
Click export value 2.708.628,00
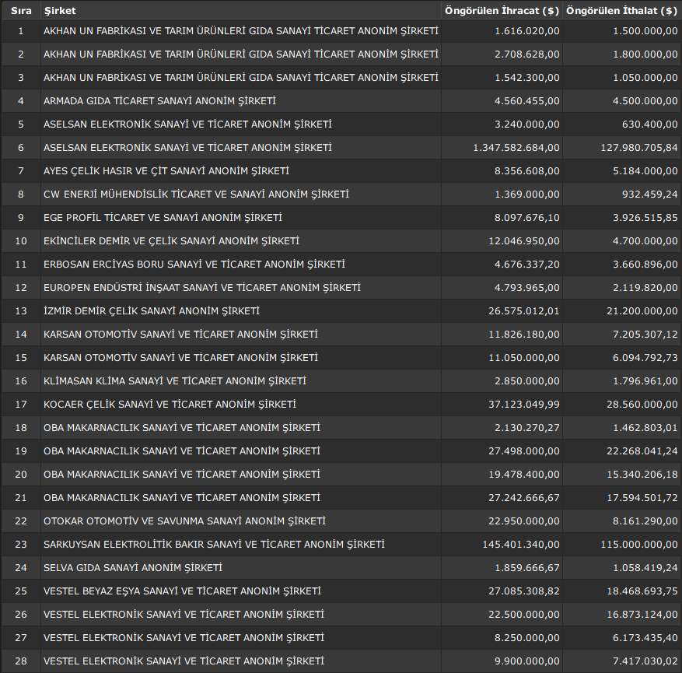point(527,54)
